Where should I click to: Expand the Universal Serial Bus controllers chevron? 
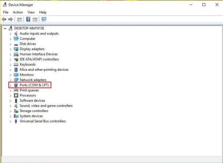coord(10,121)
